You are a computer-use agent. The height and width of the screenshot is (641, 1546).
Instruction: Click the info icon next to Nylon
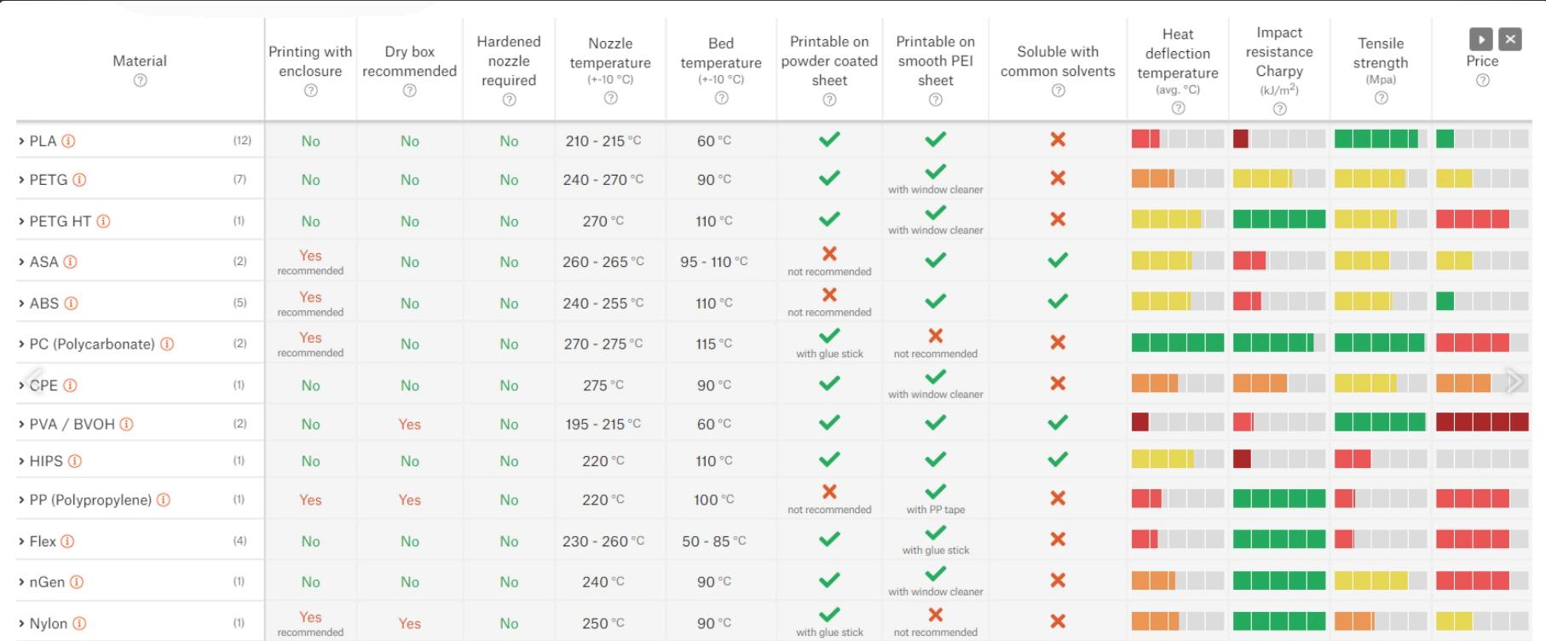tap(79, 624)
